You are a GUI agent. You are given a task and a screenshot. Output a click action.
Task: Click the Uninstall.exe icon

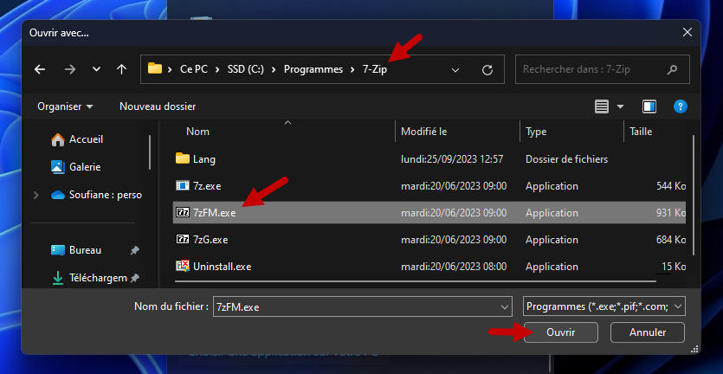pyautogui.click(x=183, y=266)
